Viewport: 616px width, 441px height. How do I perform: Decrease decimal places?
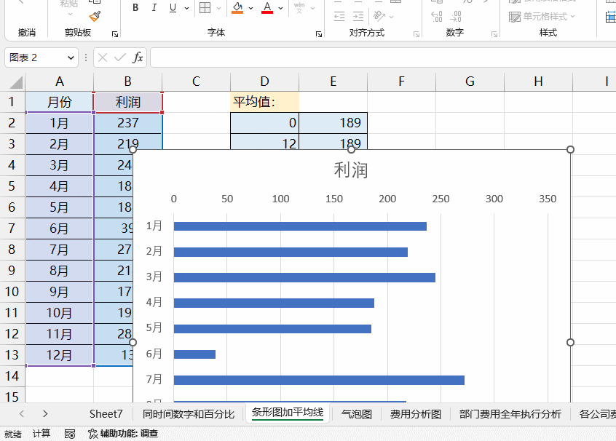(x=456, y=17)
